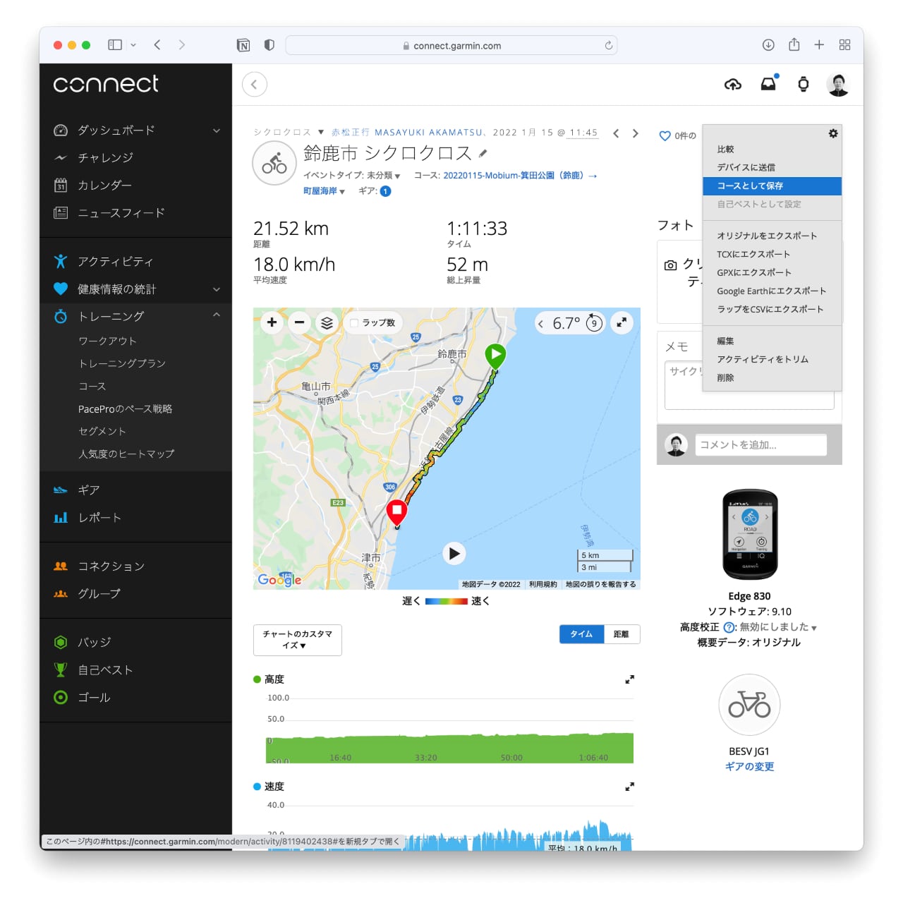The height and width of the screenshot is (903, 903).
Task: Open the チャートのカスタマイズ dropdown
Action: click(x=297, y=640)
